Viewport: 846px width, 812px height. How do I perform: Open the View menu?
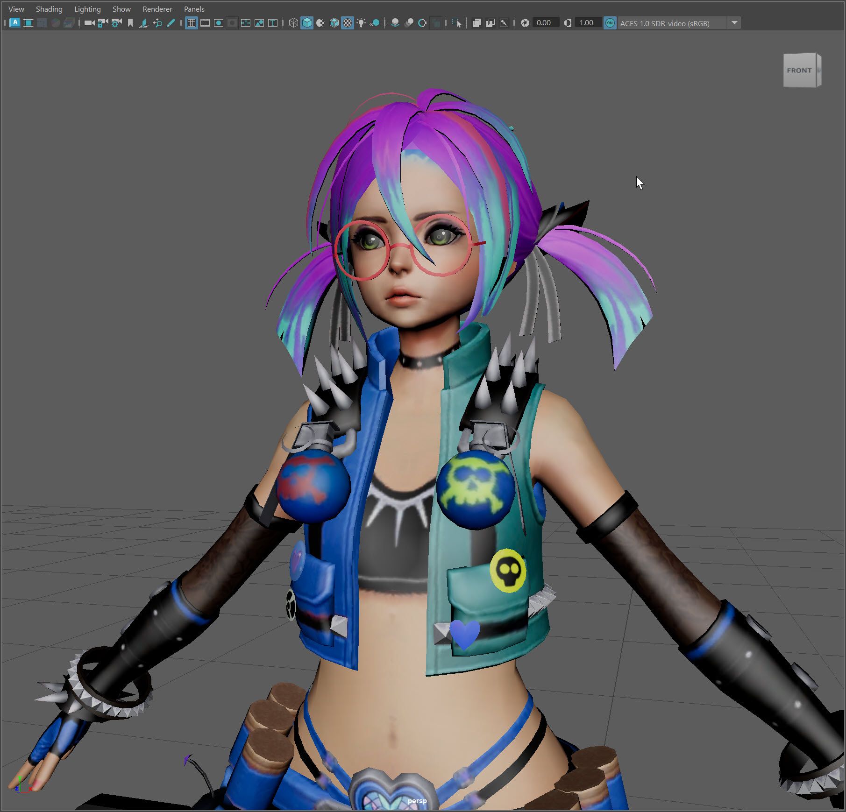pyautogui.click(x=16, y=9)
